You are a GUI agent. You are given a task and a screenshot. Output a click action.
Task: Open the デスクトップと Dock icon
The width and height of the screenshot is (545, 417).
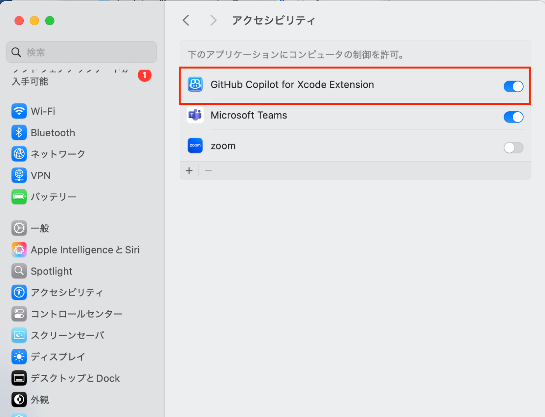[x=19, y=378]
